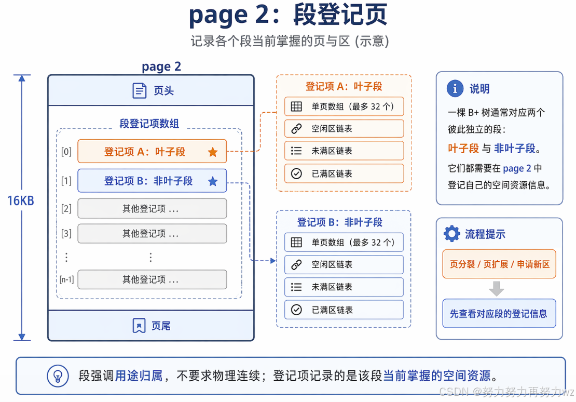The height and width of the screenshot is (402, 576).
Task: Click 当前掌握的空间资源 in the bottom banner
Action: [437, 376]
